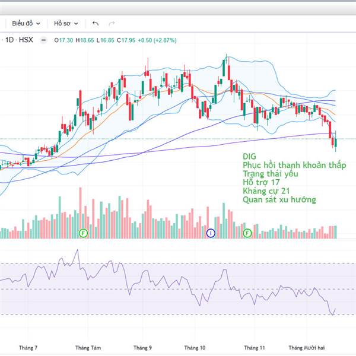
Task: Click the gray pill icon beside HSX
Action: 43,40
